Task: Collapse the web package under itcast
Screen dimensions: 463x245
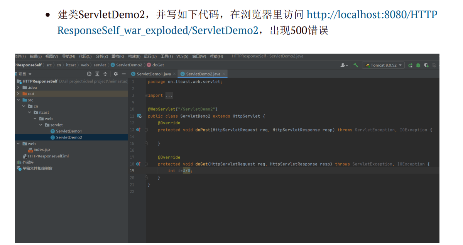Action: click(35, 119)
